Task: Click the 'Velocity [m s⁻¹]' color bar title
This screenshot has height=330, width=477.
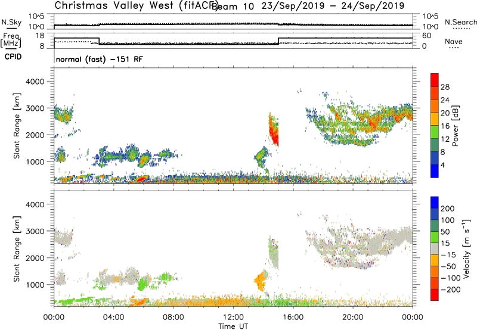Action: 466,249
